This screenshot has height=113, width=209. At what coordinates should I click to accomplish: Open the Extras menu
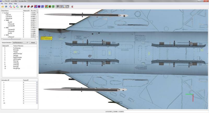pos(10,4)
